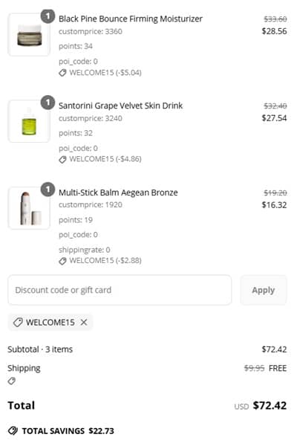Click the tag icon beside WELCOME15 (-$5.04)
This screenshot has height=446, width=297.
point(62,73)
